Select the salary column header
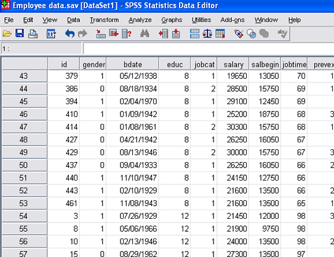Image resolution: width=334 pixels, height=257 pixels. [233, 64]
